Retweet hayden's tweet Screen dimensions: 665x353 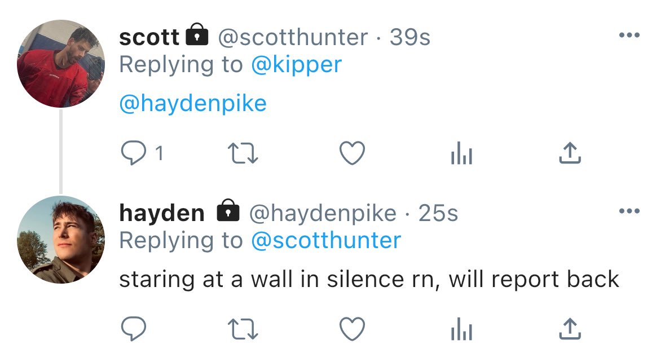243,329
